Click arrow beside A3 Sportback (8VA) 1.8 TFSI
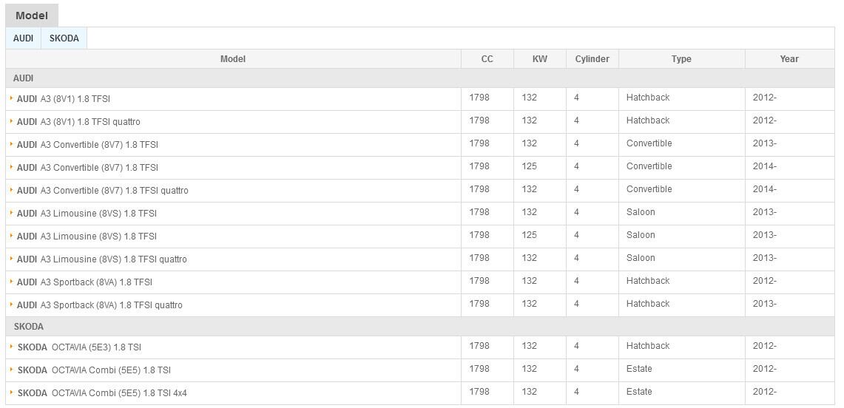844x408 pixels. (x=12, y=282)
